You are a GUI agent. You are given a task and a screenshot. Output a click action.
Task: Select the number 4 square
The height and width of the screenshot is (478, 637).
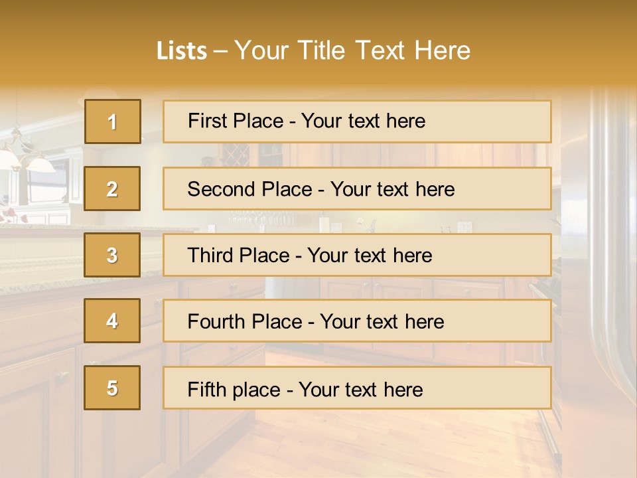(112, 321)
